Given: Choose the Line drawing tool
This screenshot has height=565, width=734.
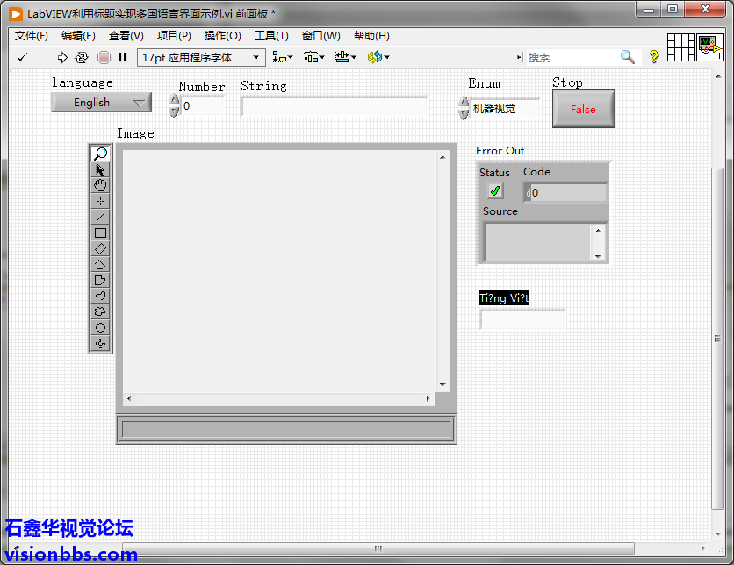Looking at the screenshot, I should 100,217.
